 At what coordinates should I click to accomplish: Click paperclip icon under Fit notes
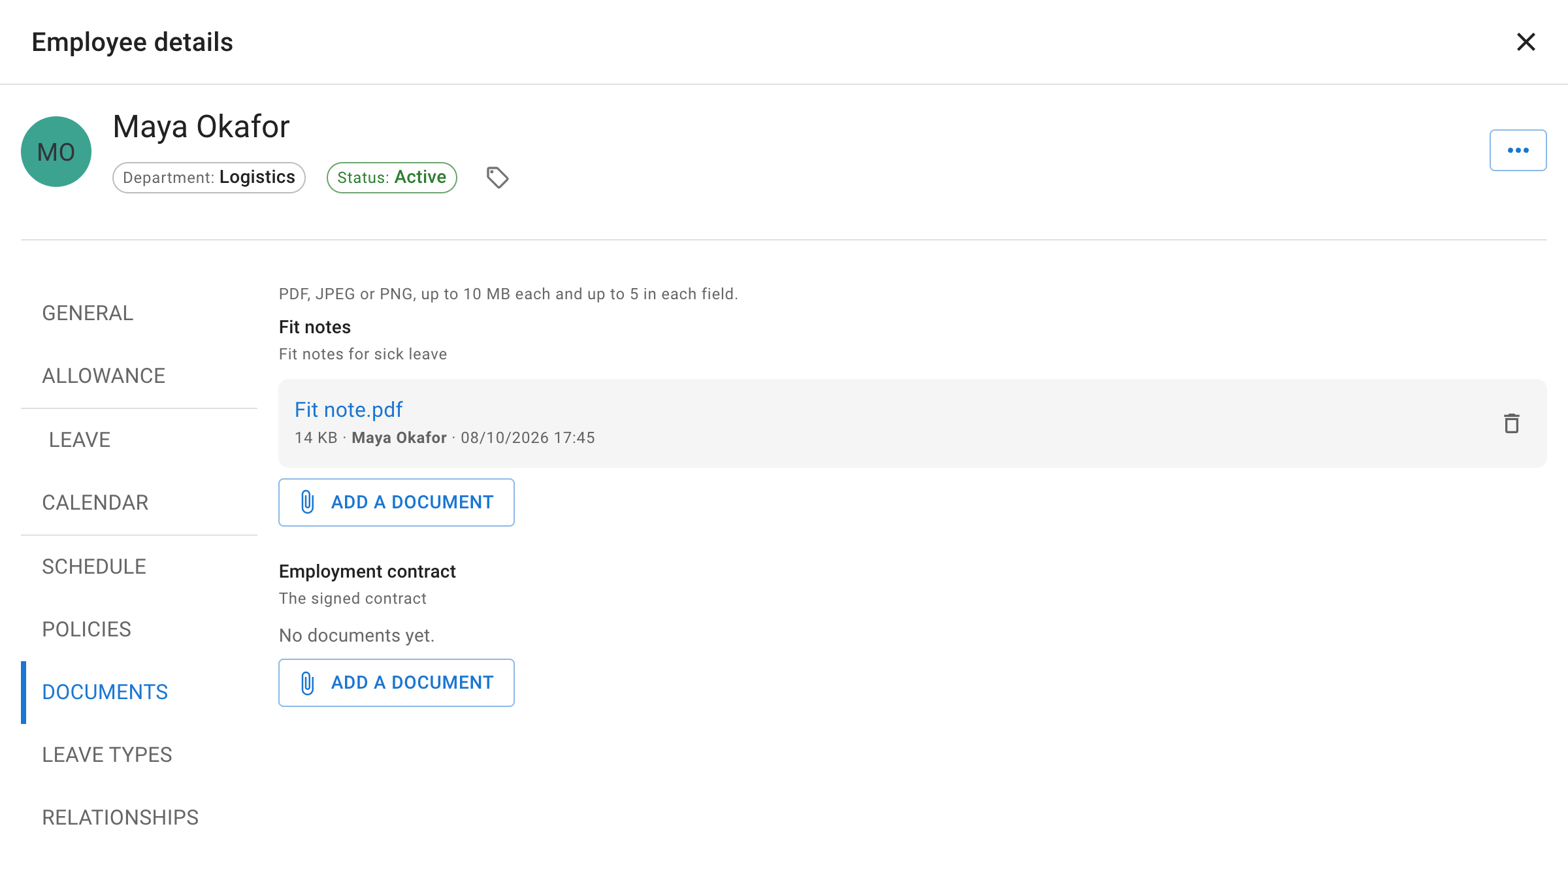[x=308, y=502]
